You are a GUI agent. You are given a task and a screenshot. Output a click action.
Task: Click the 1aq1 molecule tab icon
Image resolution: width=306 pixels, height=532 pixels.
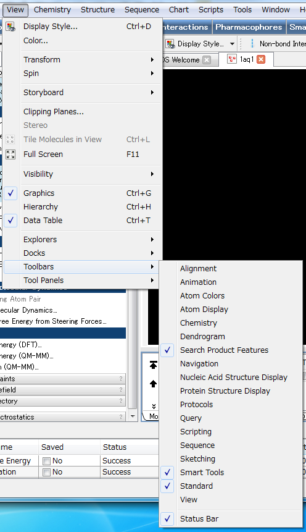click(x=232, y=59)
